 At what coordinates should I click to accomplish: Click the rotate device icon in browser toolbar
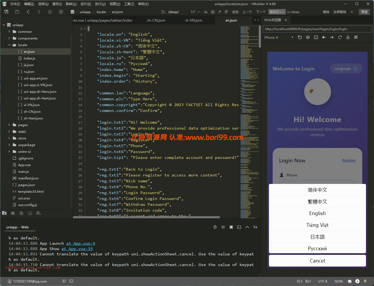(x=300, y=38)
